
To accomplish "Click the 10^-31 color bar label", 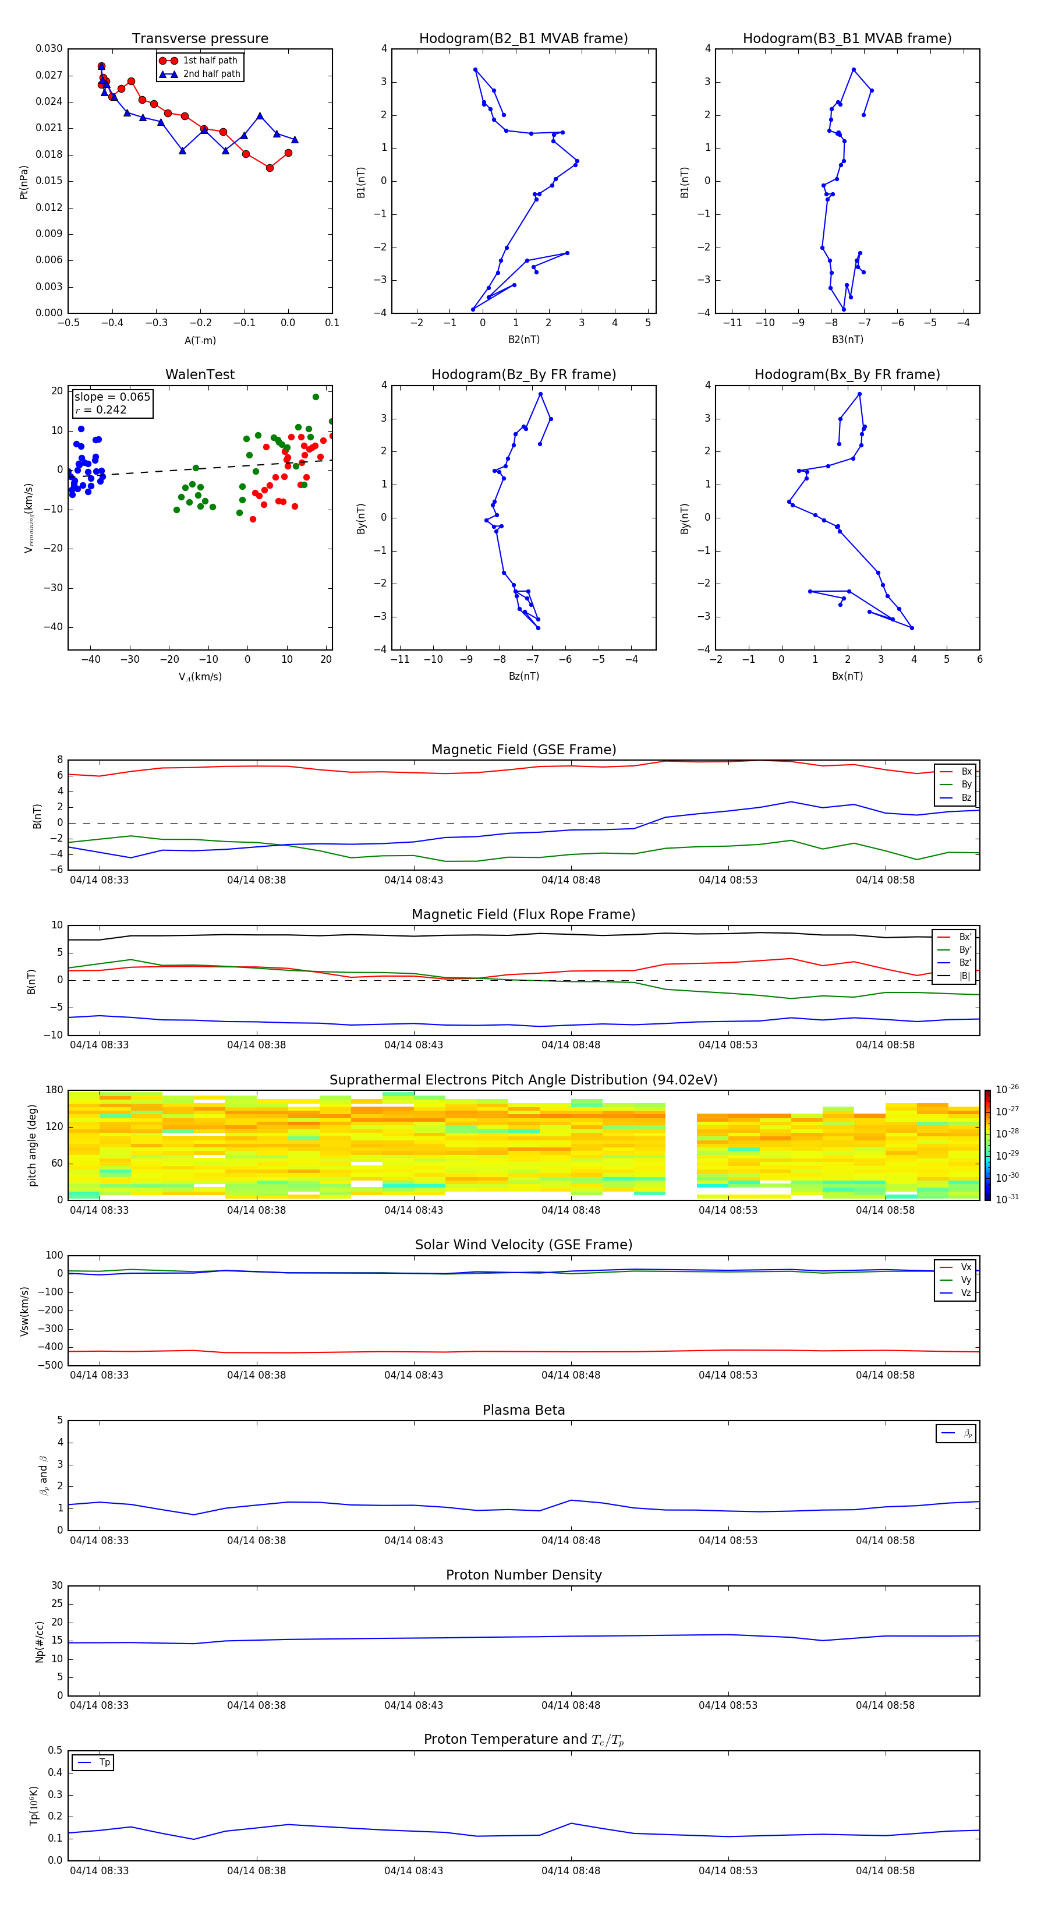I will (x=1007, y=1199).
